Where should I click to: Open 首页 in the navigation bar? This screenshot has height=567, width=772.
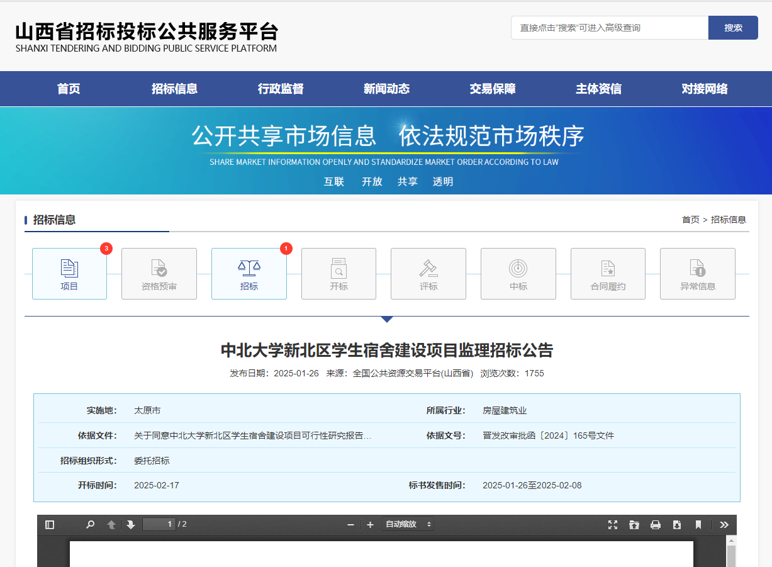69,89
